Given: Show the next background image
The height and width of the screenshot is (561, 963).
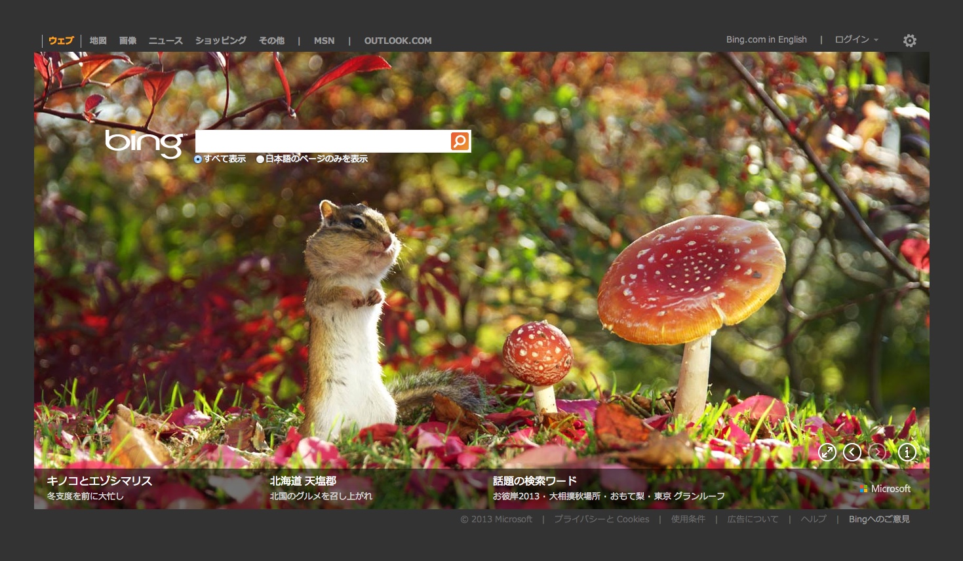Looking at the screenshot, I should coord(877,452).
